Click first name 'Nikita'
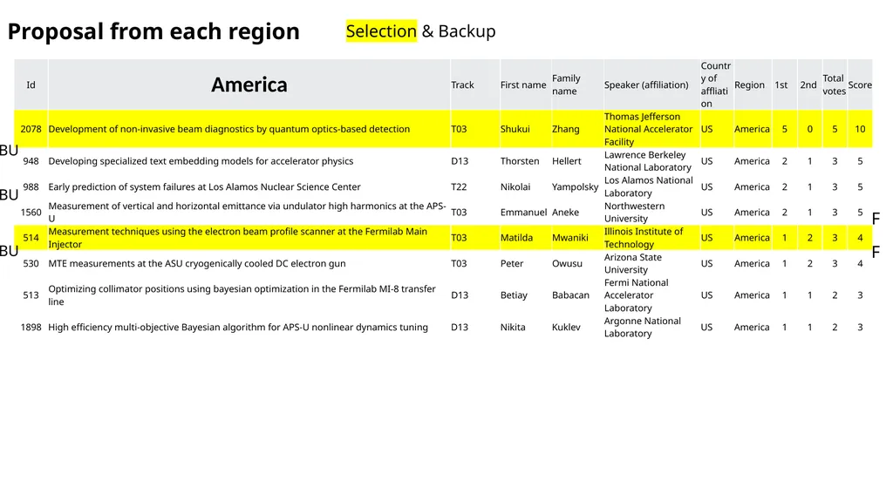Viewport: 893px width, 501px height. pos(513,328)
